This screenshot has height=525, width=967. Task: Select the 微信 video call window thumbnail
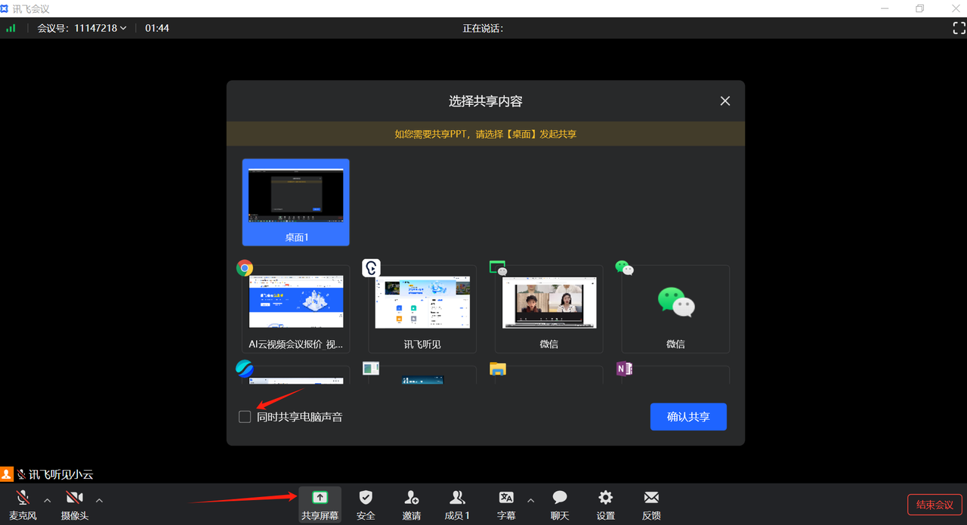click(549, 309)
